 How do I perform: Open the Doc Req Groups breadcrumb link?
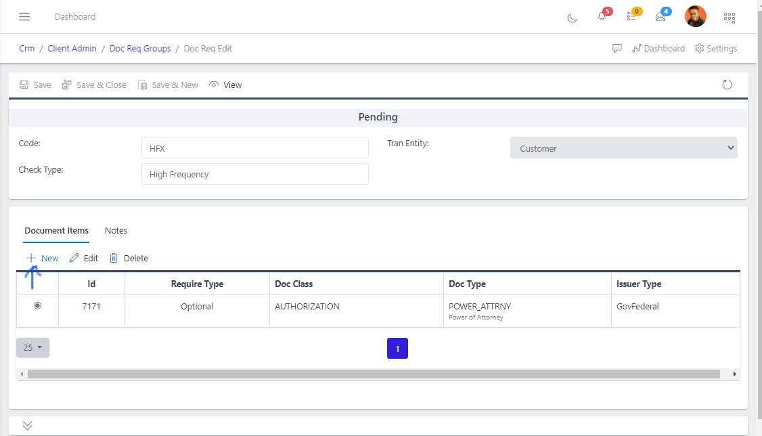pos(140,48)
